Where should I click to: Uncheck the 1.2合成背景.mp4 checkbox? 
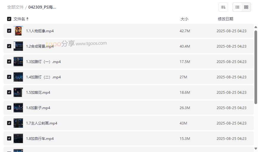point(9,46)
